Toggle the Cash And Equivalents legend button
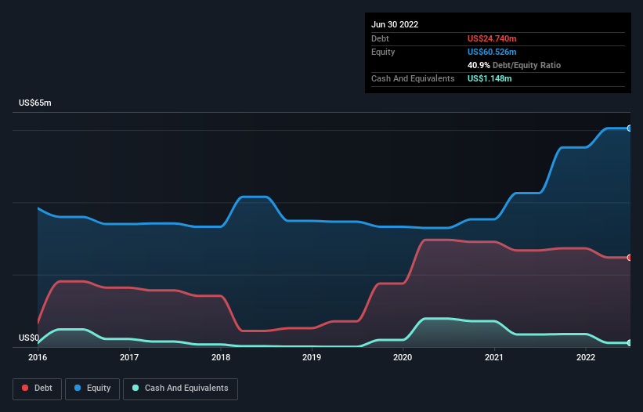This screenshot has width=643, height=412. pyautogui.click(x=180, y=389)
